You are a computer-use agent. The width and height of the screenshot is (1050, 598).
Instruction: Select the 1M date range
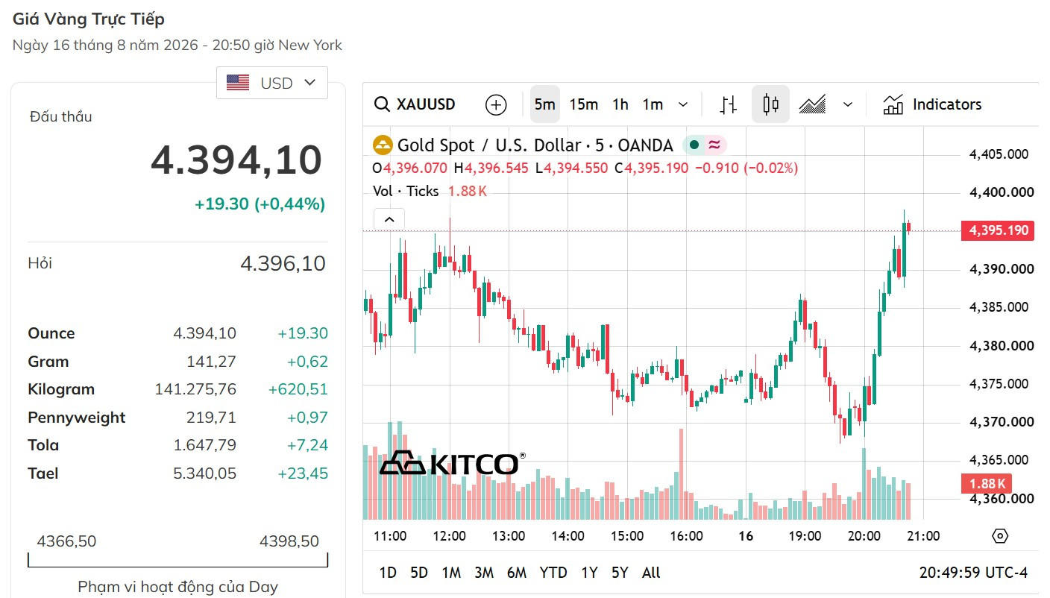tap(451, 573)
